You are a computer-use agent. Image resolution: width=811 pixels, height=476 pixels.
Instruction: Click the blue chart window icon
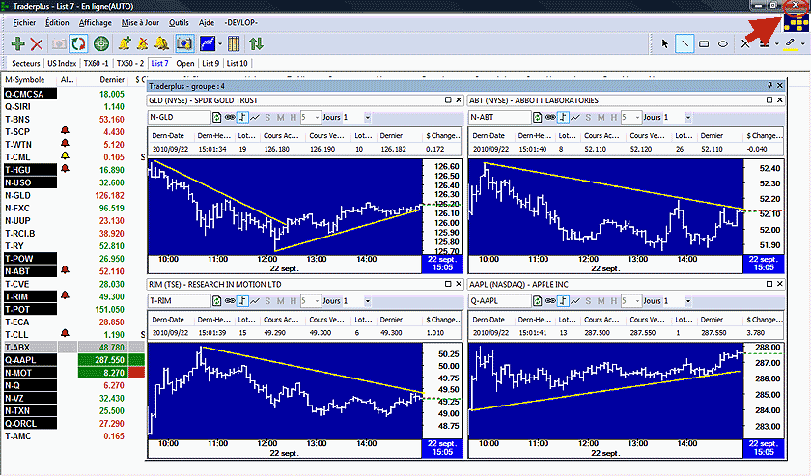click(x=208, y=44)
